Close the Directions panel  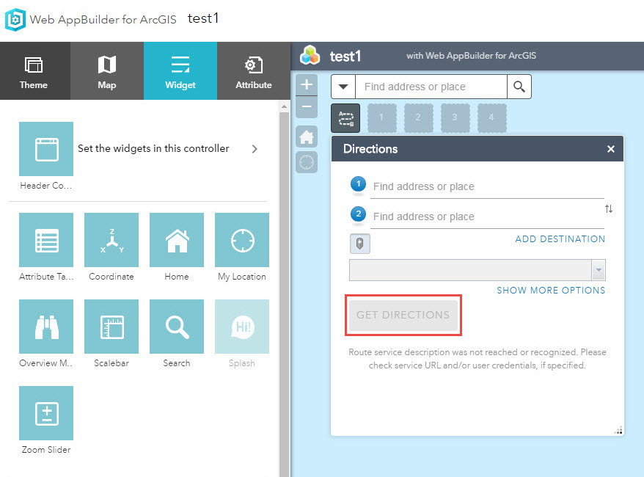[x=611, y=149]
